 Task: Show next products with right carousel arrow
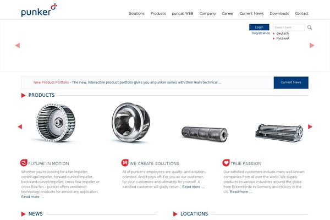310,127
